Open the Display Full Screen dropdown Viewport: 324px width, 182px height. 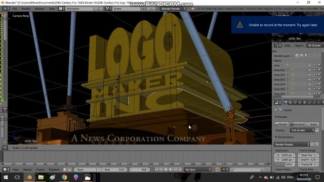pyautogui.click(x=302, y=130)
